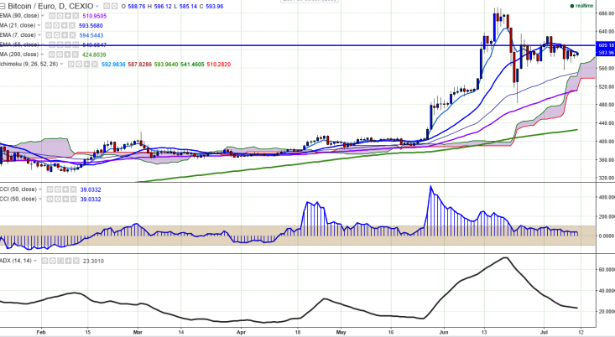Select the 593.96 current price label

point(605,53)
